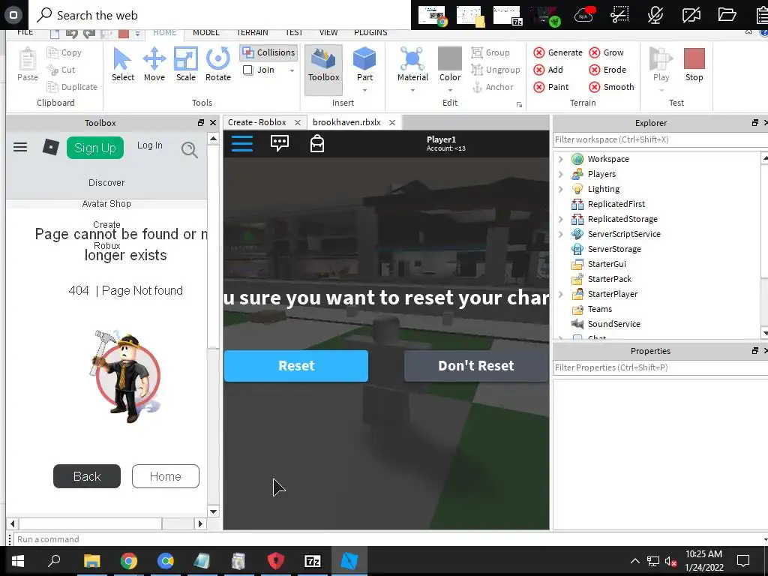Click the terrain Erode tool
The height and width of the screenshot is (576, 768).
(x=607, y=70)
